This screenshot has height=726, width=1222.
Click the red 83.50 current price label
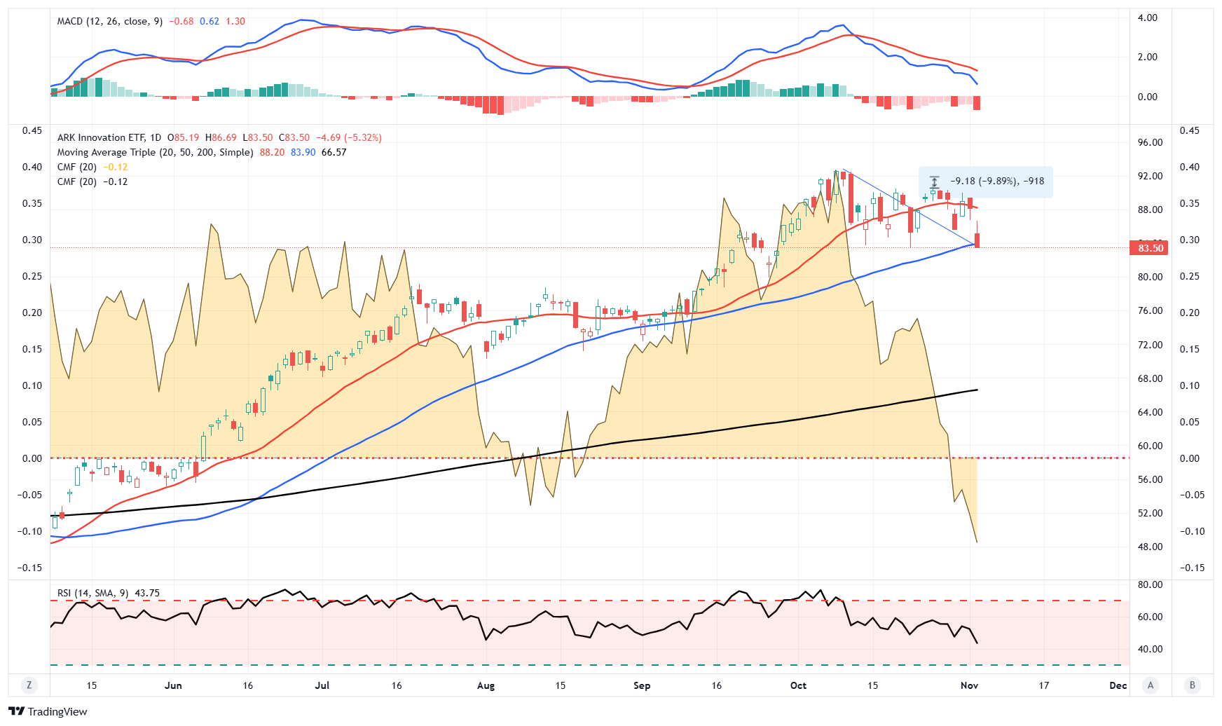point(1149,248)
